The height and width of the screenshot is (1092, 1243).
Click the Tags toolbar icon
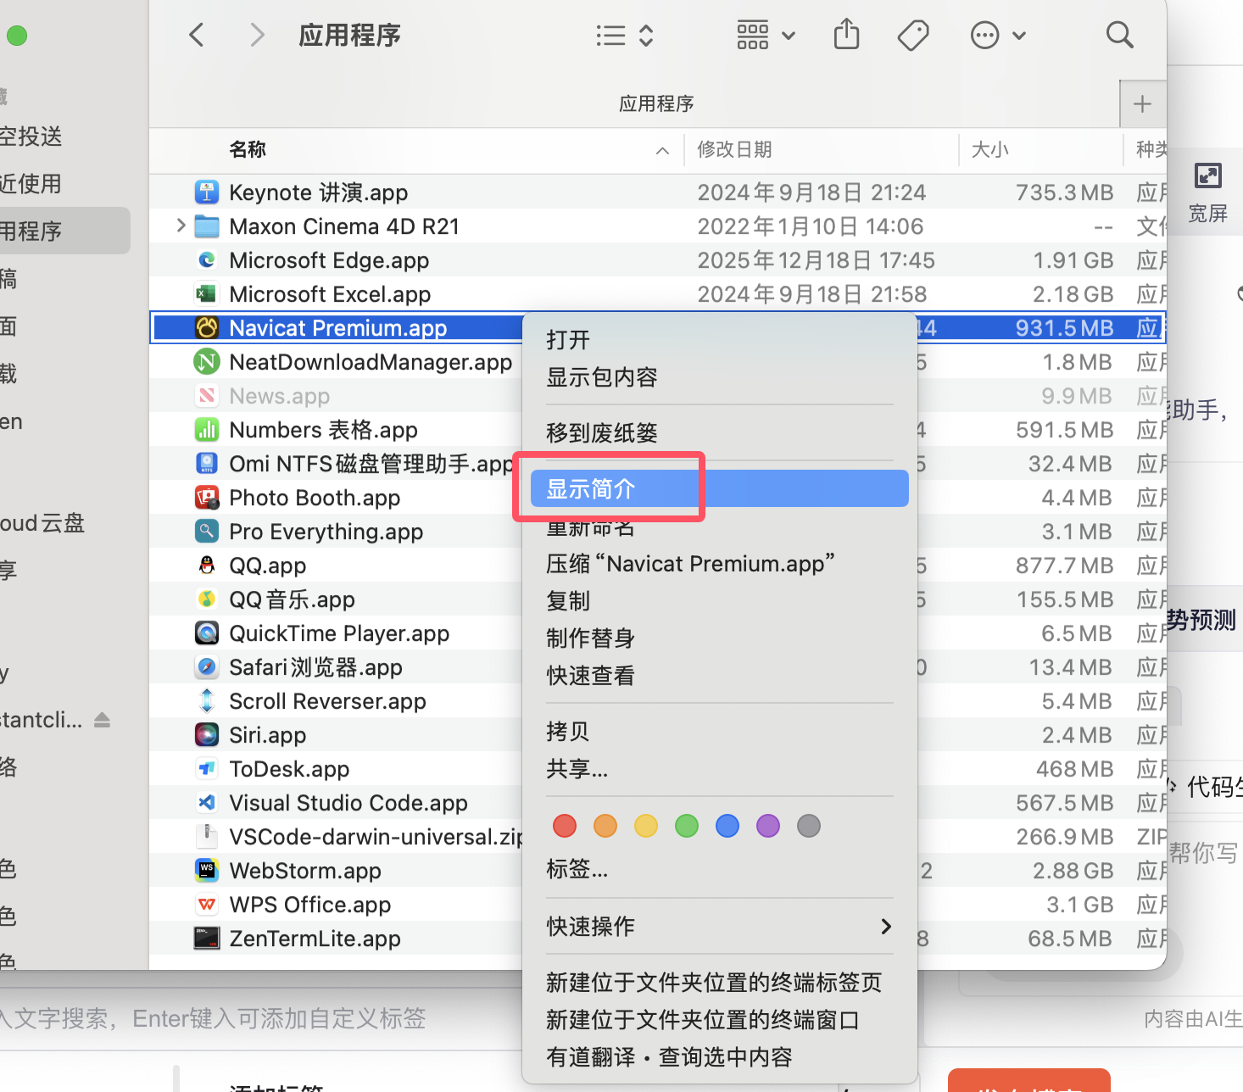pos(913,35)
